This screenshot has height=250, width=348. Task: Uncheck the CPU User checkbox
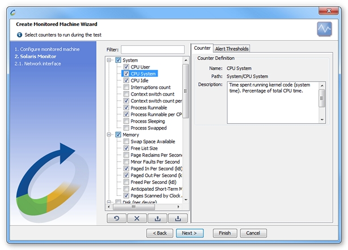(126, 67)
